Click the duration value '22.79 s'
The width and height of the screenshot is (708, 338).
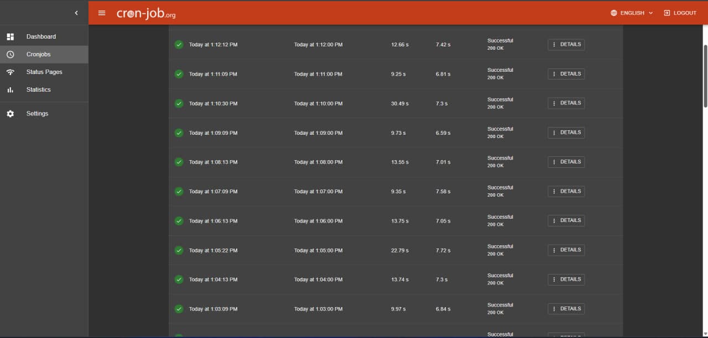pyautogui.click(x=400, y=250)
